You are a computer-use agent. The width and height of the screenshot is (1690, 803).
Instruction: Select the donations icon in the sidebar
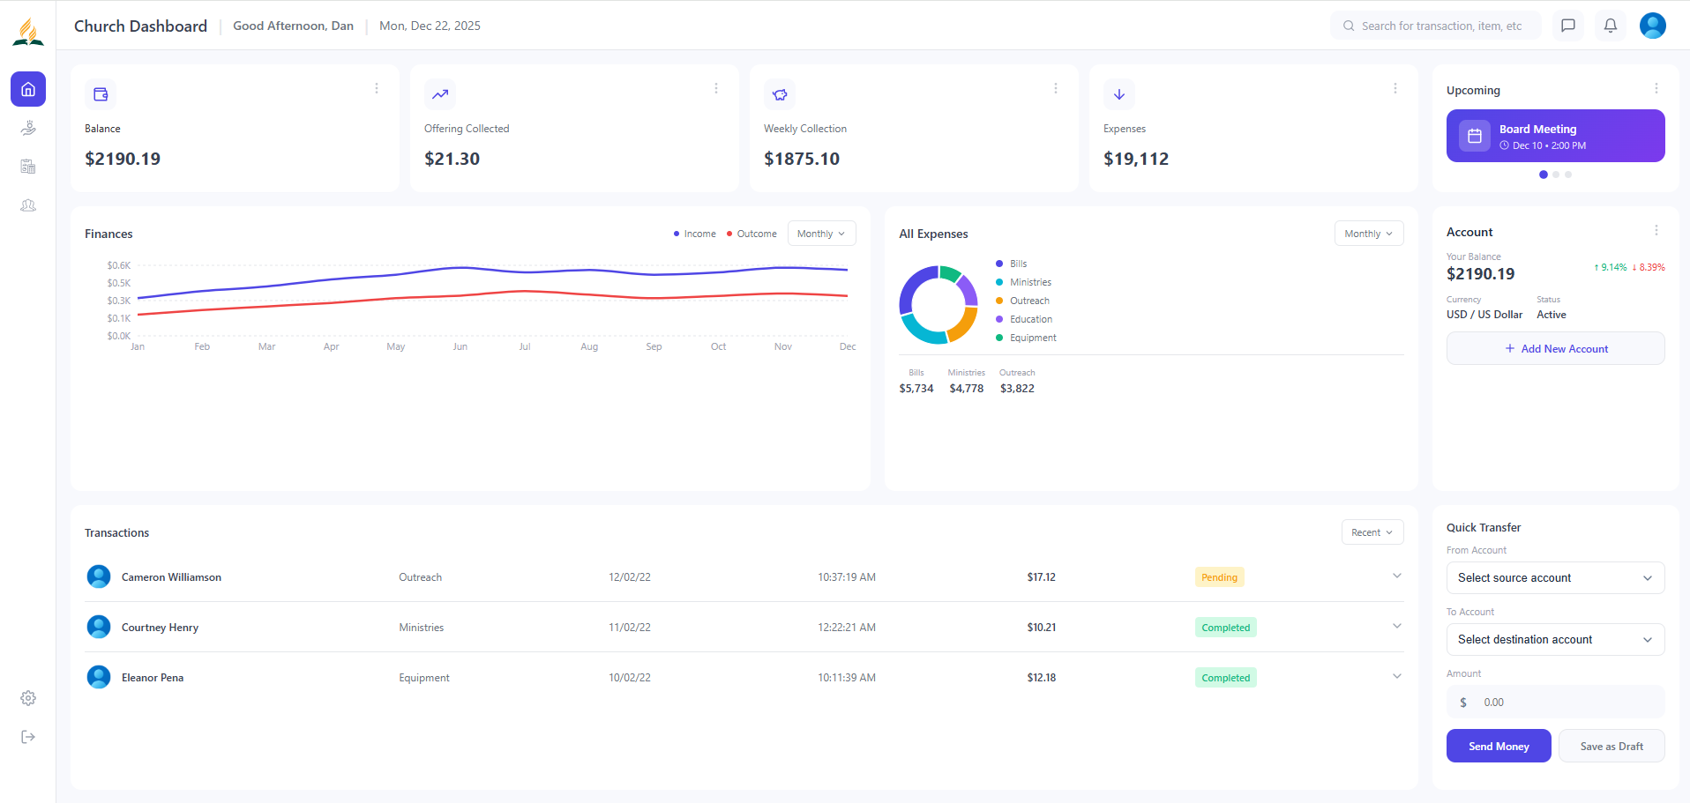27,127
